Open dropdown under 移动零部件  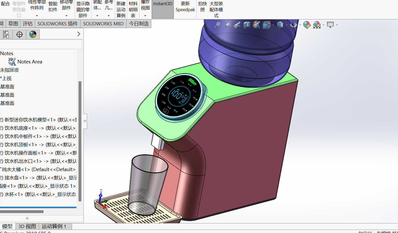pos(66,16)
